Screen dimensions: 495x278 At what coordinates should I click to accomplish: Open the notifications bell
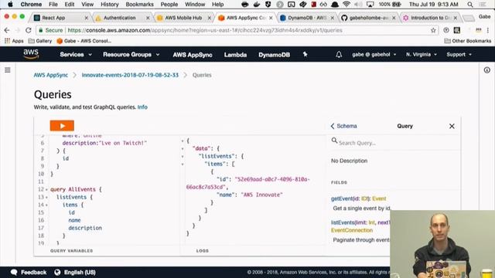339,55
